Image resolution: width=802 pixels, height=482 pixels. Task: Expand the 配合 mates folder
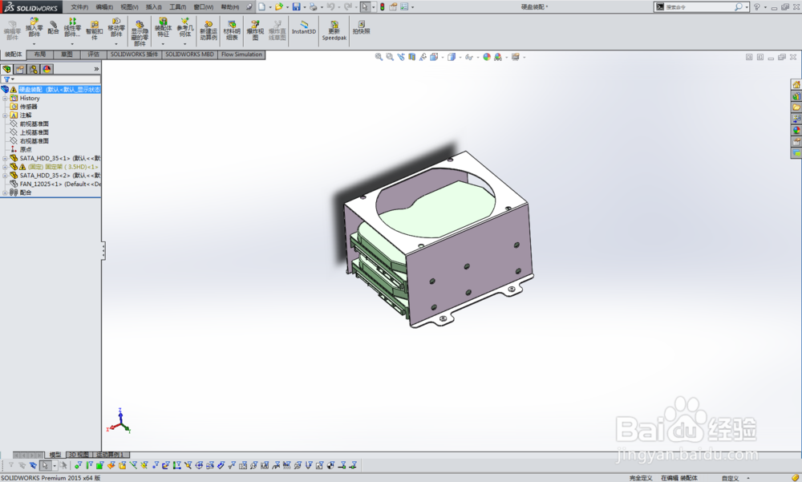pyautogui.click(x=5, y=193)
